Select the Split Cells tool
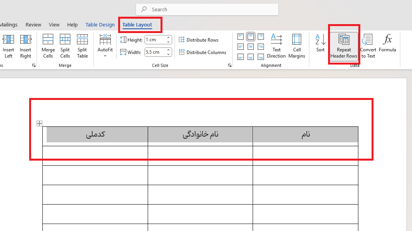The height and width of the screenshot is (231, 412). pyautogui.click(x=65, y=45)
